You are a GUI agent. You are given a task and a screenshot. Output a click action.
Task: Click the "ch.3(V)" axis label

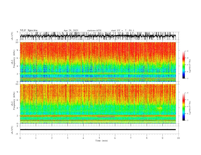[12, 130]
